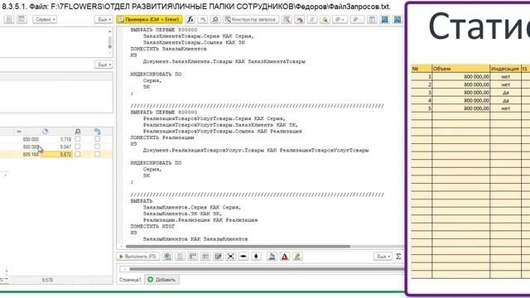Screen dimensions: 530x298
Task: Click the Проверка (Ctrl + Enter) button
Action: tap(149, 20)
